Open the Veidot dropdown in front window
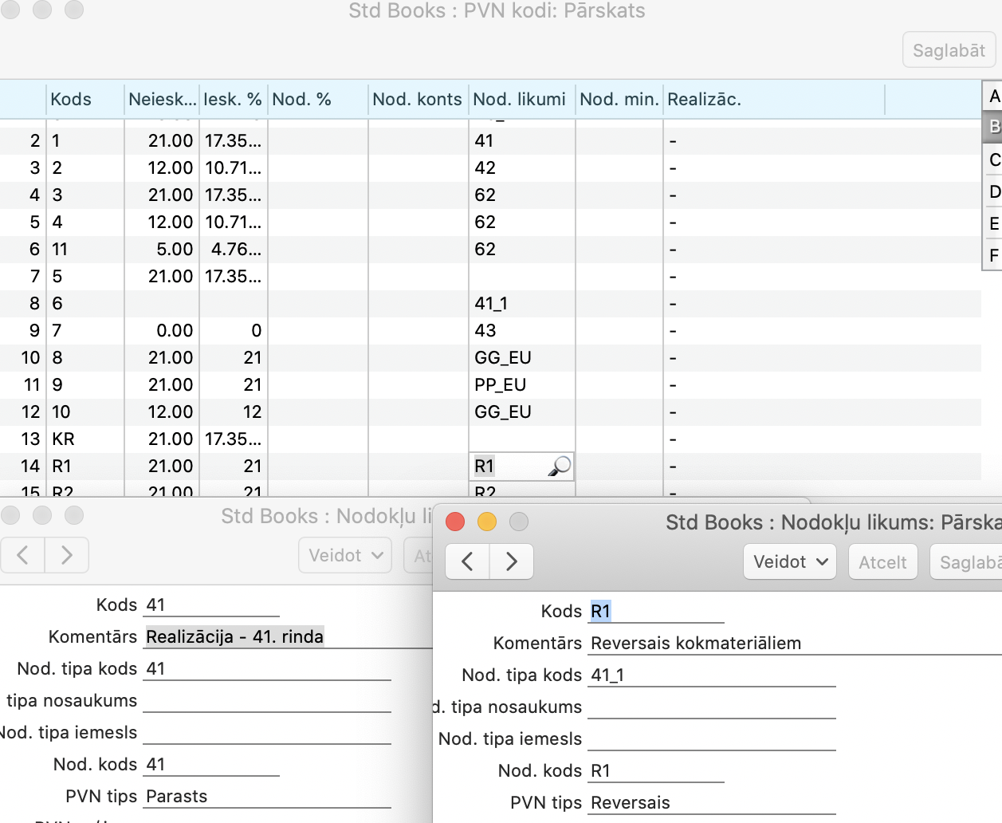Viewport: 1002px width, 823px height. pos(790,561)
